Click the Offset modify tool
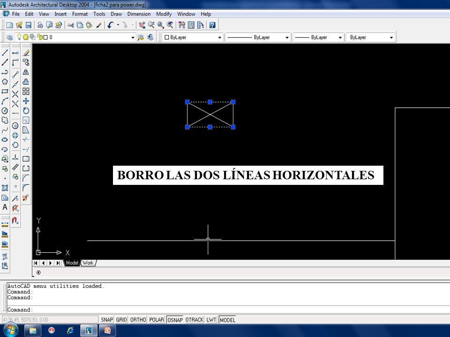This screenshot has width=450, height=337. tap(26, 81)
